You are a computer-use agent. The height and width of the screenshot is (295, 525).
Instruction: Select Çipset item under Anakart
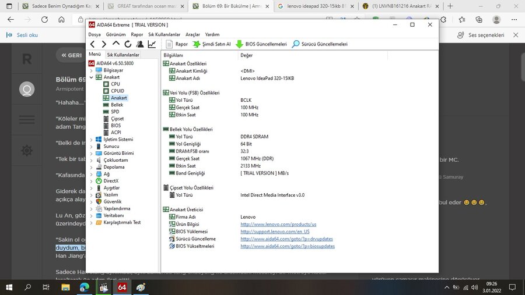coord(117,119)
